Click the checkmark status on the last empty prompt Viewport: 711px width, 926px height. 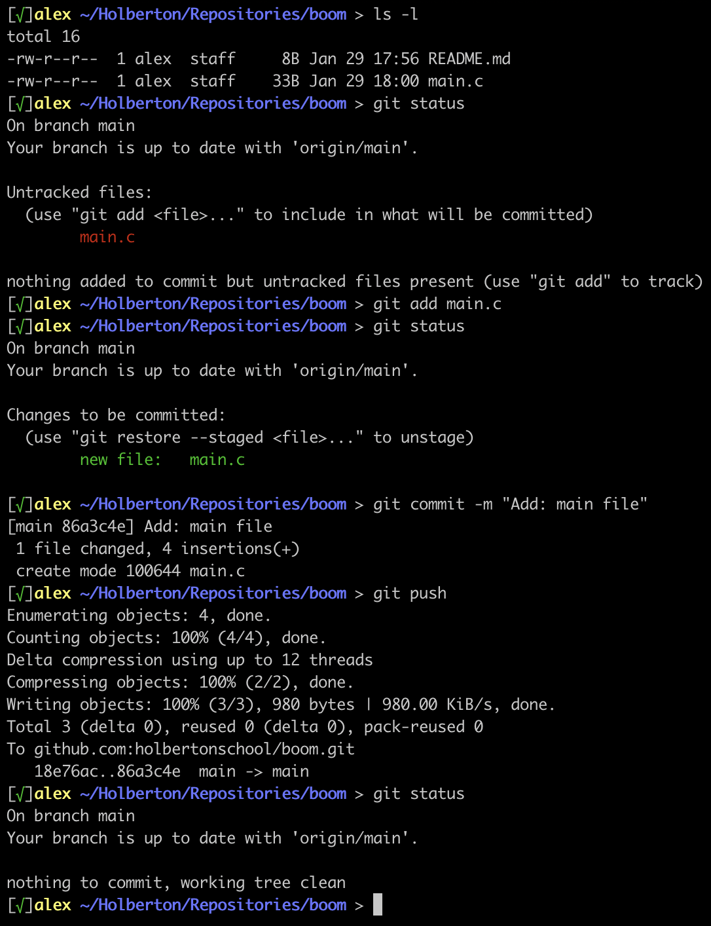tap(20, 905)
